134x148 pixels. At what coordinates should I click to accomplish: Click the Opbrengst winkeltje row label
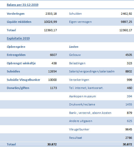pos(21,63)
